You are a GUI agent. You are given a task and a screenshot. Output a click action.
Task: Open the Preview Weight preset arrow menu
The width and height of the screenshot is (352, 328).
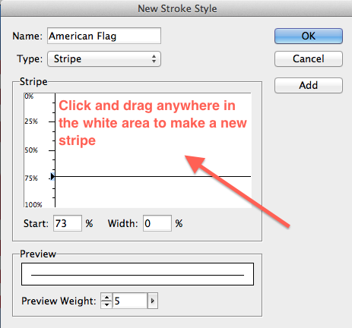(x=153, y=301)
